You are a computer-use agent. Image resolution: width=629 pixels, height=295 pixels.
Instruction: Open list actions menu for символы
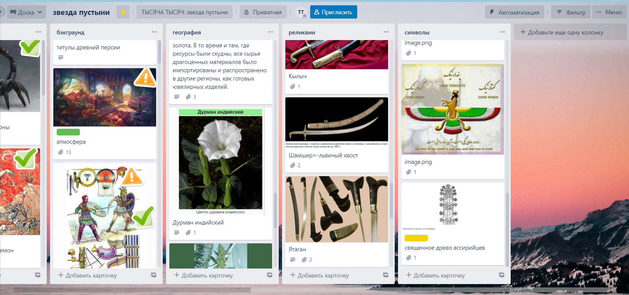click(502, 32)
